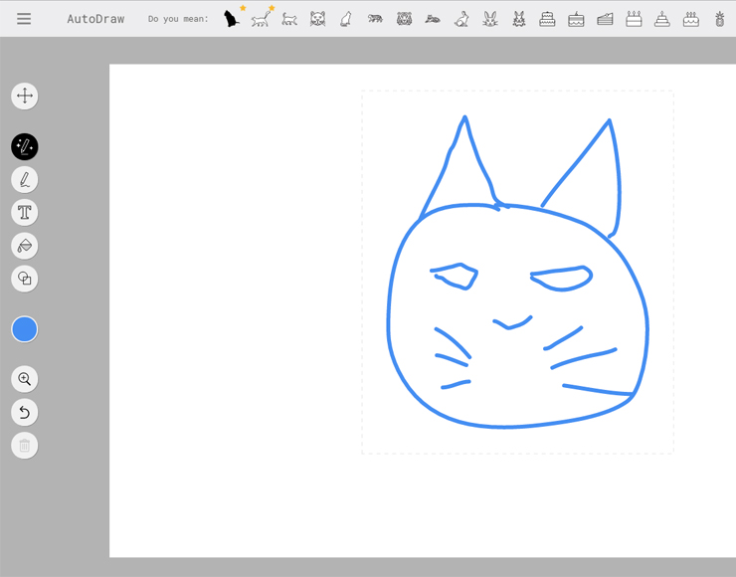
Task: Choose the starred walking cat suggestion
Action: pyautogui.click(x=261, y=18)
